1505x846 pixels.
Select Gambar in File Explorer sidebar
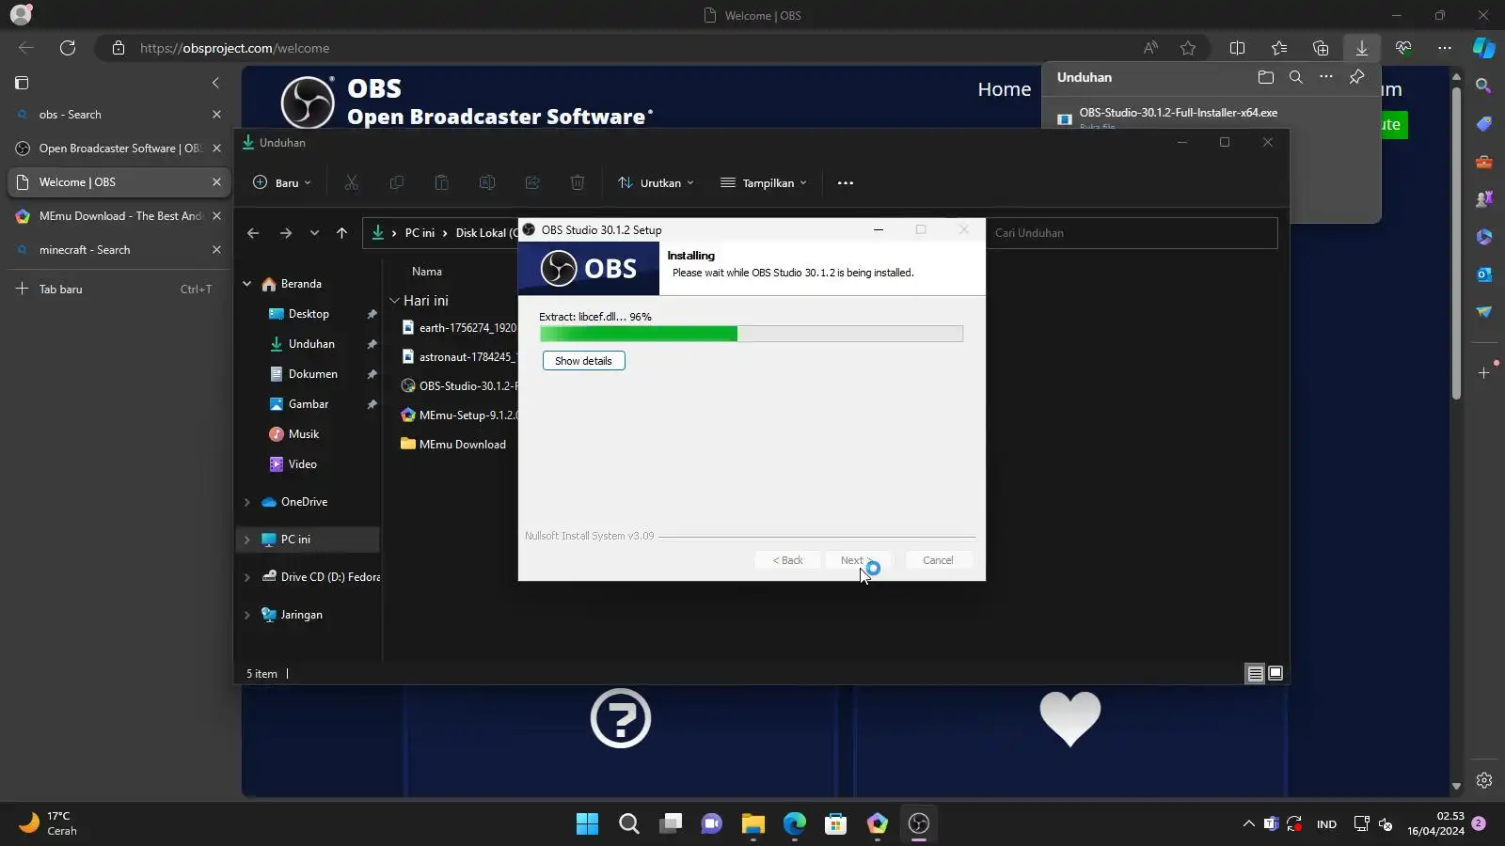(x=309, y=404)
